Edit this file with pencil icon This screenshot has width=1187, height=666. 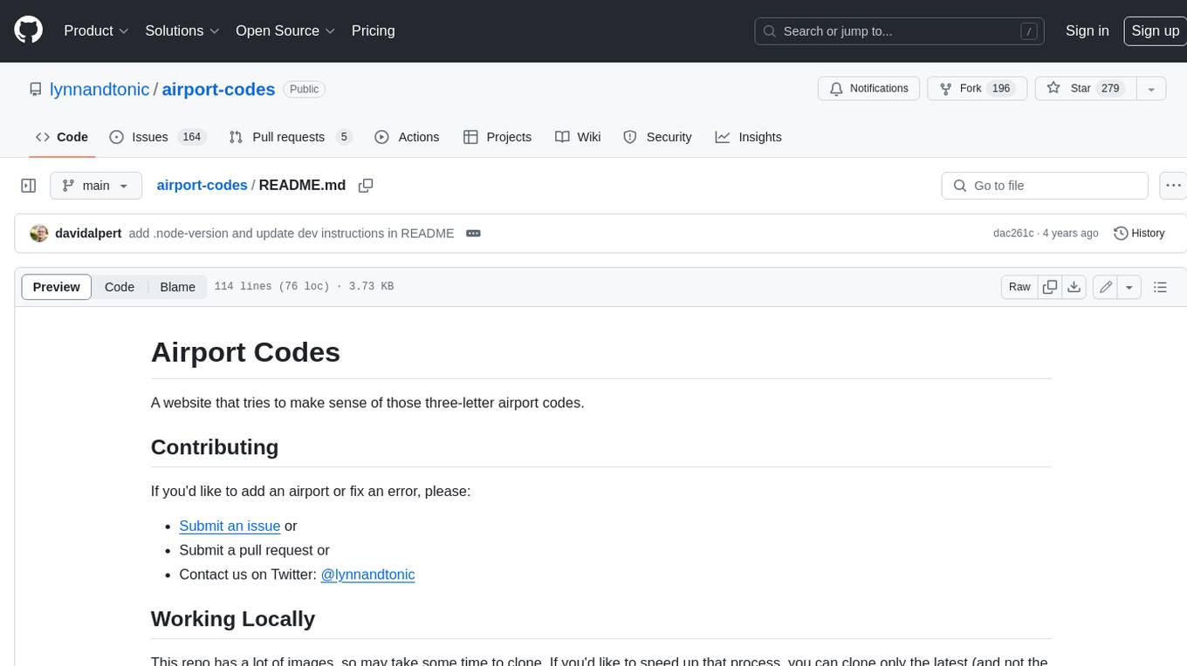point(1105,287)
